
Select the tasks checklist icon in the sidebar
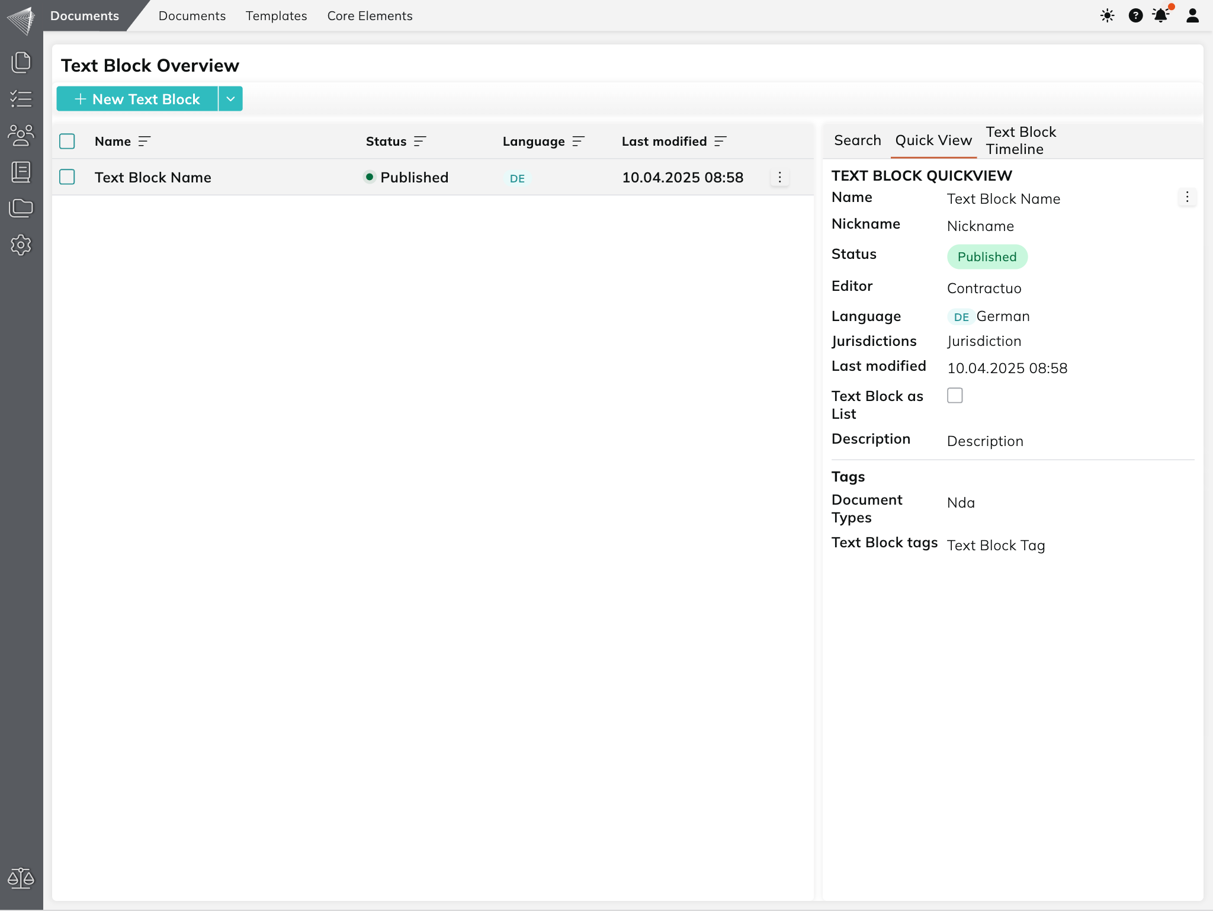pyautogui.click(x=21, y=98)
